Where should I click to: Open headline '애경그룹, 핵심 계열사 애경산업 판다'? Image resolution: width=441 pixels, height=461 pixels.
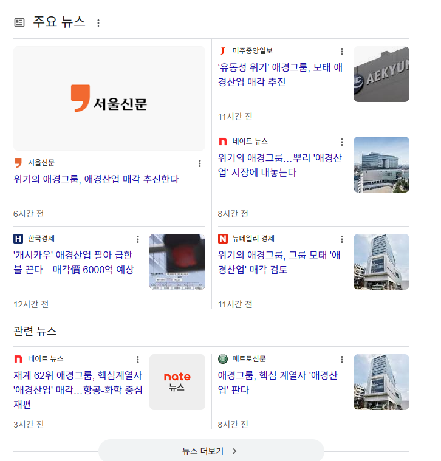(278, 383)
